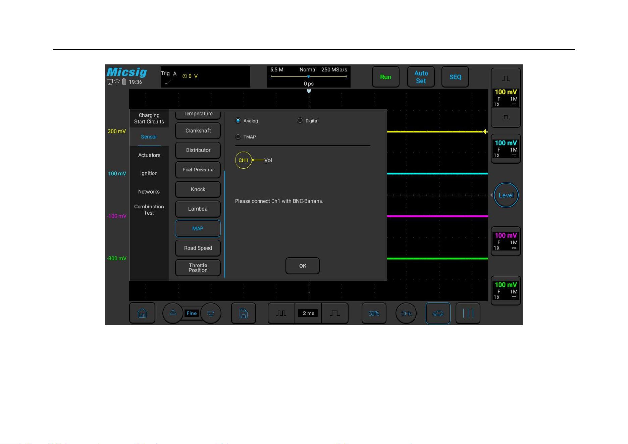The height and width of the screenshot is (444, 628).
Task: Open the cyan 100 mV channel box
Action: tap(506, 149)
